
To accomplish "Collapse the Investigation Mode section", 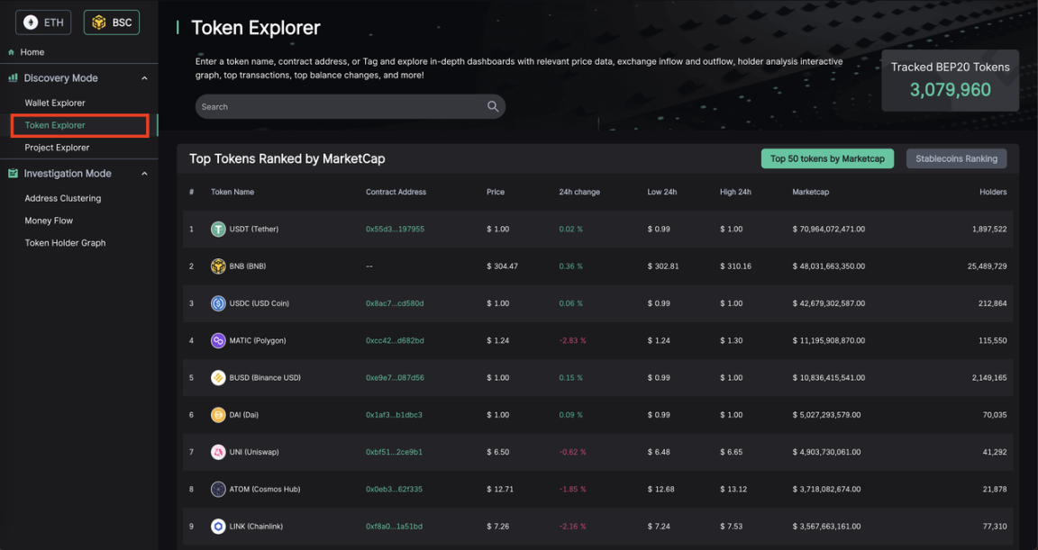I will (144, 174).
